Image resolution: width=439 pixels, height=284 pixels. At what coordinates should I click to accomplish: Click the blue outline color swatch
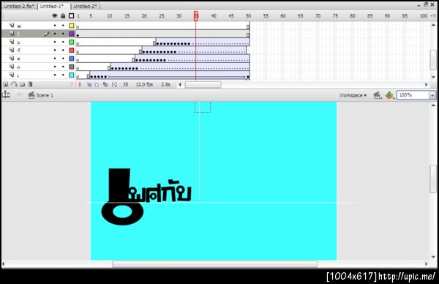[x=72, y=59]
